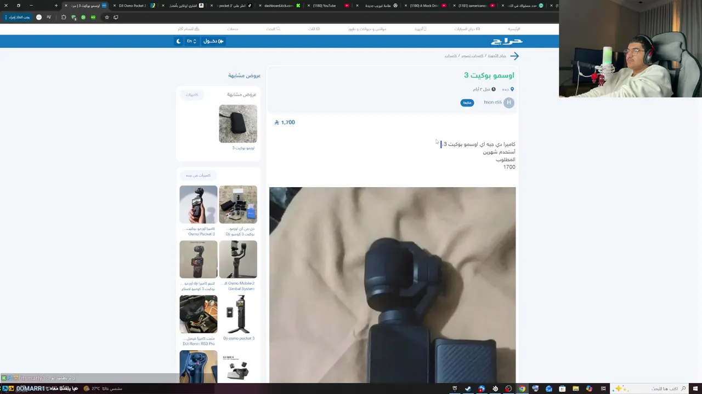
Task: Click الرئيسية in top navigation
Action: point(514,29)
